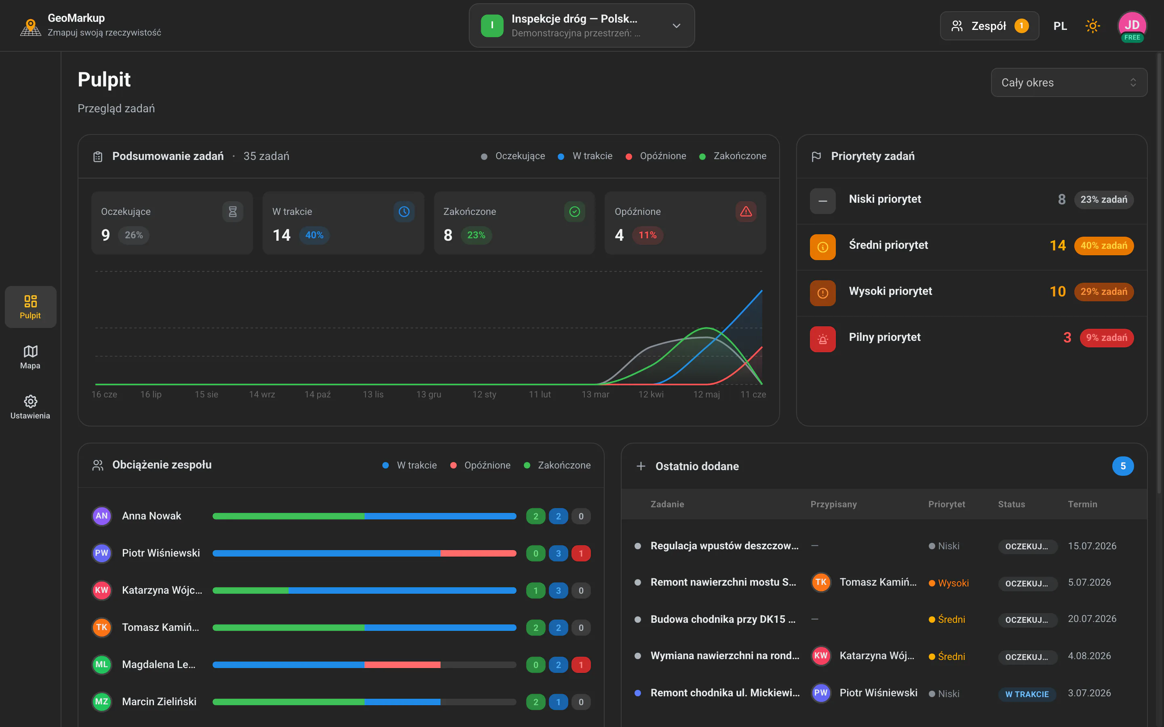Toggle Oczekujące series in chart legend

(x=513, y=156)
